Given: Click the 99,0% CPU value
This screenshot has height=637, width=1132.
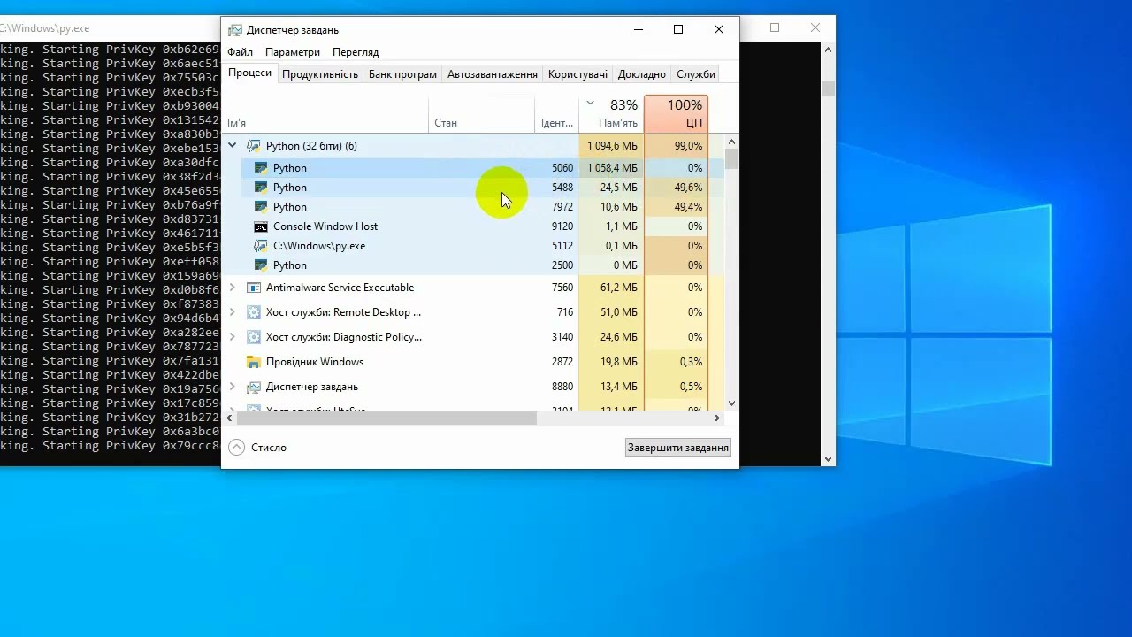Looking at the screenshot, I should (x=688, y=146).
